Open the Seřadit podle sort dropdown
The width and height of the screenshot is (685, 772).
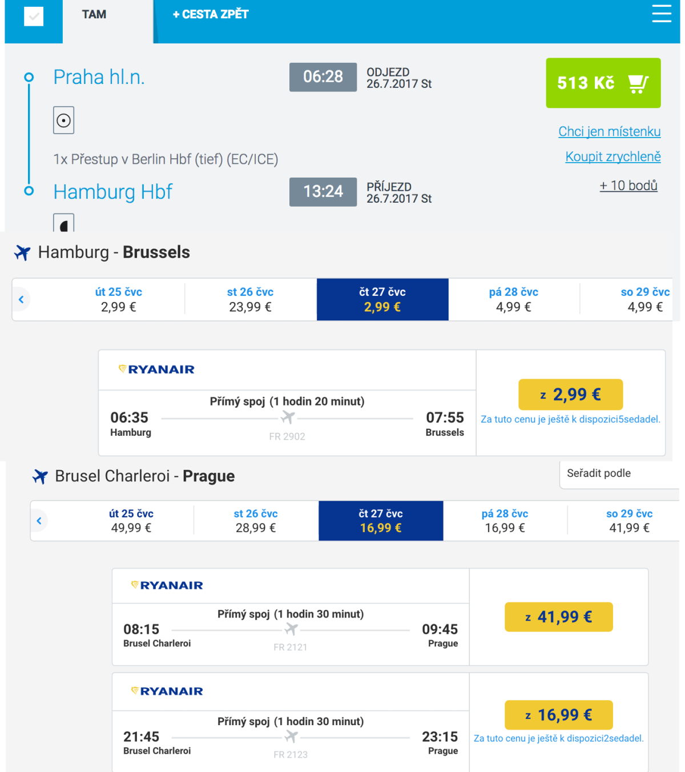pyautogui.click(x=619, y=474)
